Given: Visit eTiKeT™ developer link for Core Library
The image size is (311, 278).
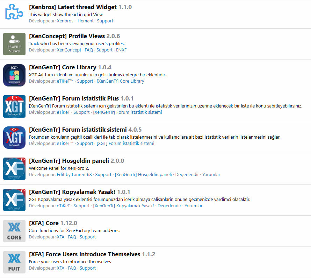Looking at the screenshot, I should pyautogui.click(x=65, y=81).
